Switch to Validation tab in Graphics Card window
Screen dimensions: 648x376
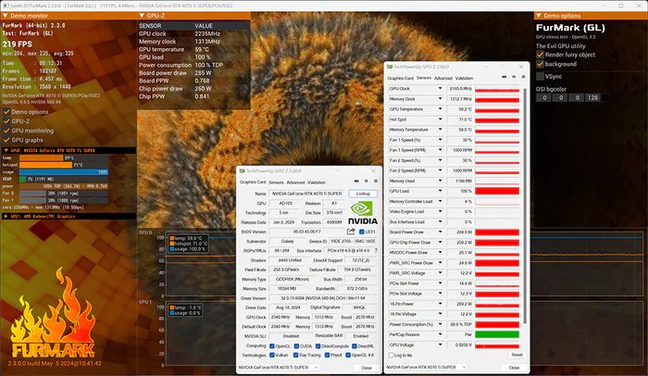pyautogui.click(x=317, y=182)
